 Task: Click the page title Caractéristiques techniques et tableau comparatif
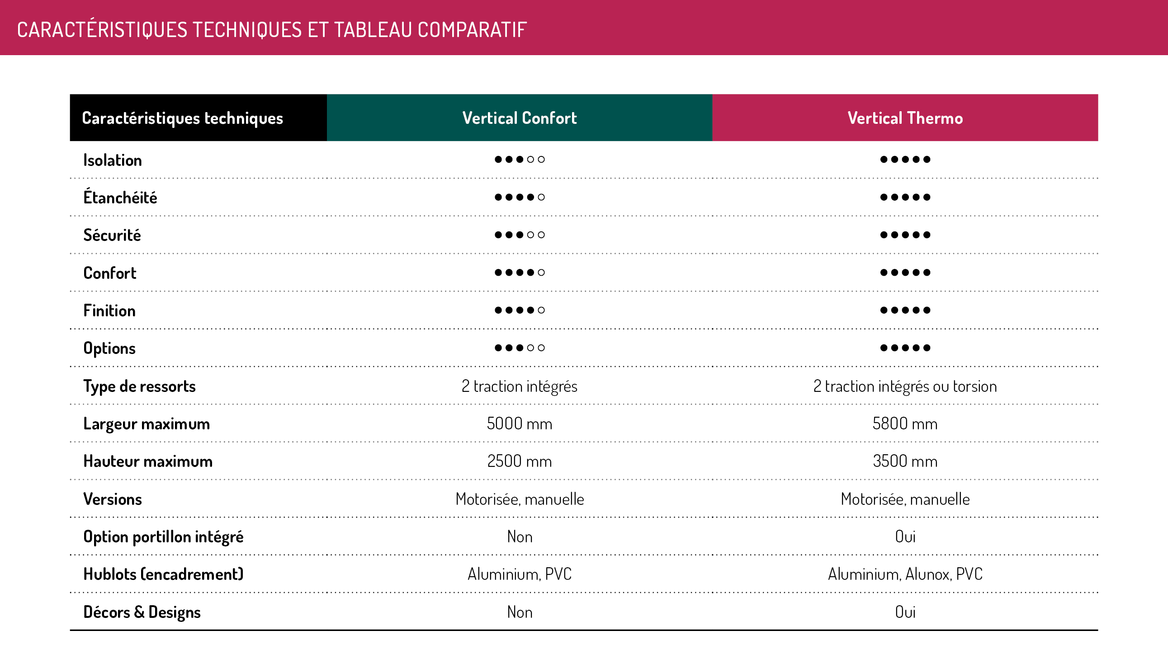click(272, 30)
